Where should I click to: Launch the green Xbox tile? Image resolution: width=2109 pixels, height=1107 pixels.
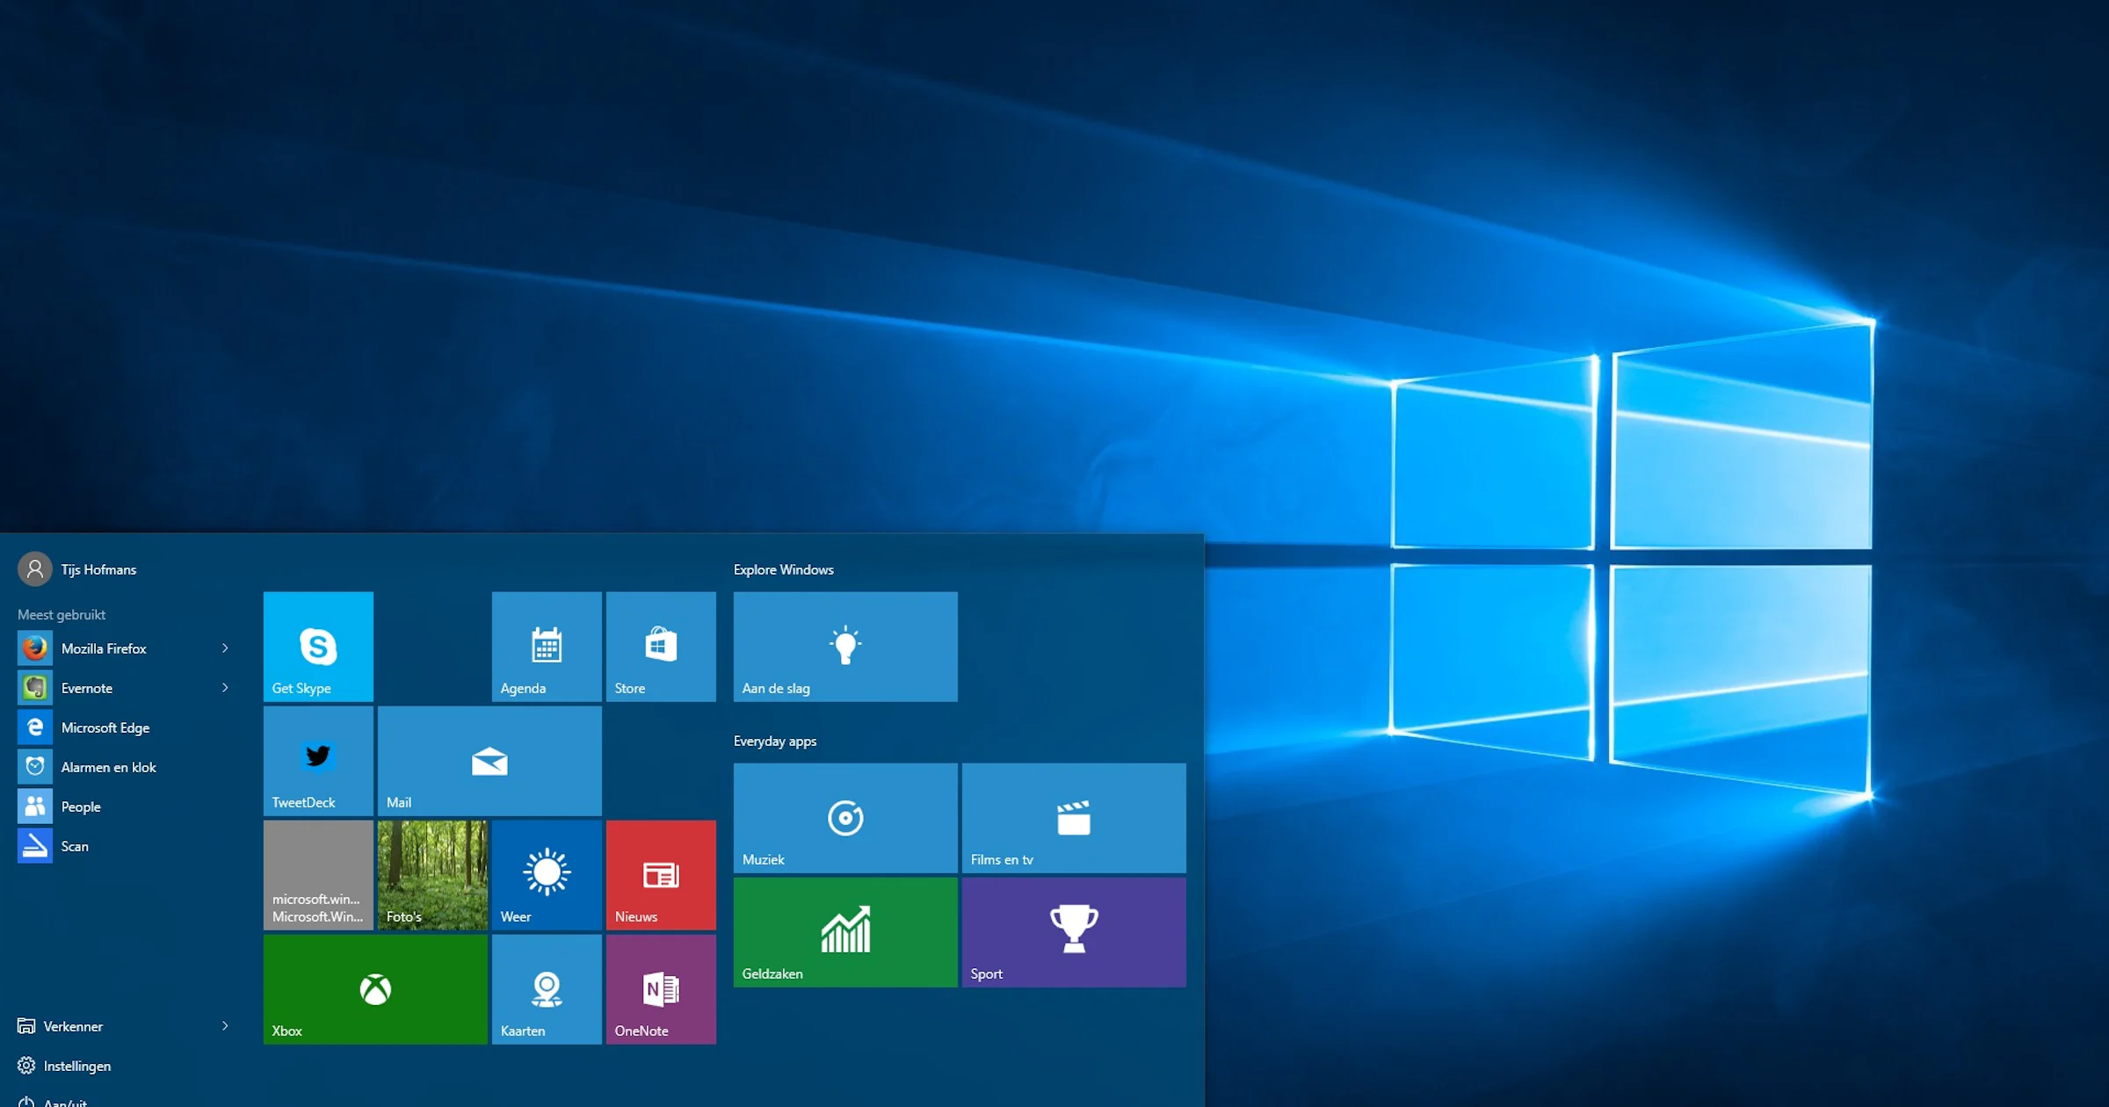(375, 988)
